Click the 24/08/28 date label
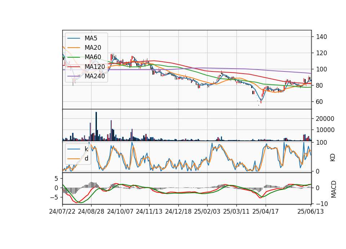Screen dimensions: 346x249 click(91, 211)
